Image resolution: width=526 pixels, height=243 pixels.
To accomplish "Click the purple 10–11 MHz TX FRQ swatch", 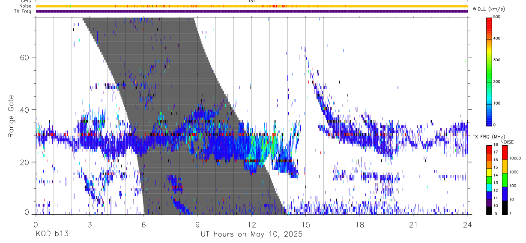I will (x=489, y=203).
